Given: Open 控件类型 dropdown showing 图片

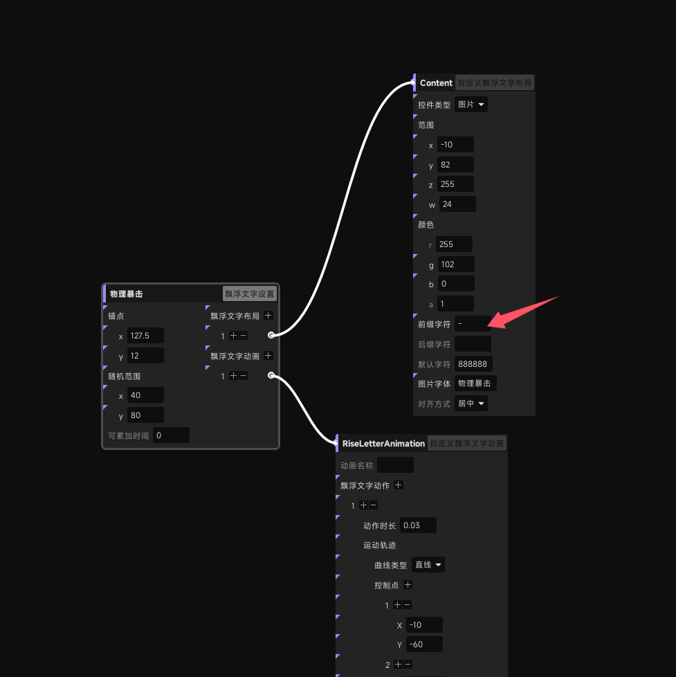Looking at the screenshot, I should (471, 105).
